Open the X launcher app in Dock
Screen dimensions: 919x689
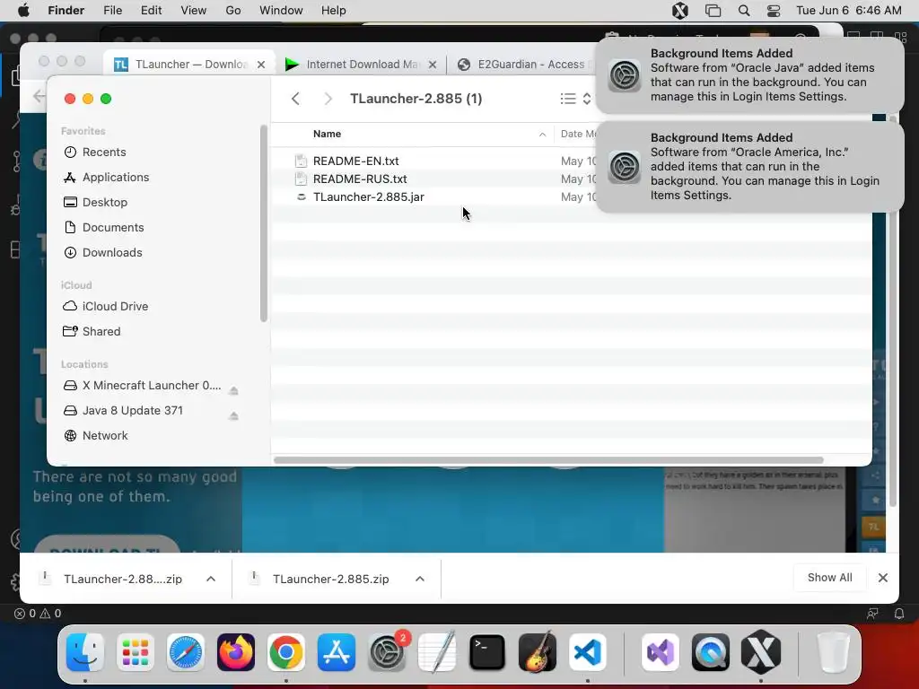click(761, 652)
